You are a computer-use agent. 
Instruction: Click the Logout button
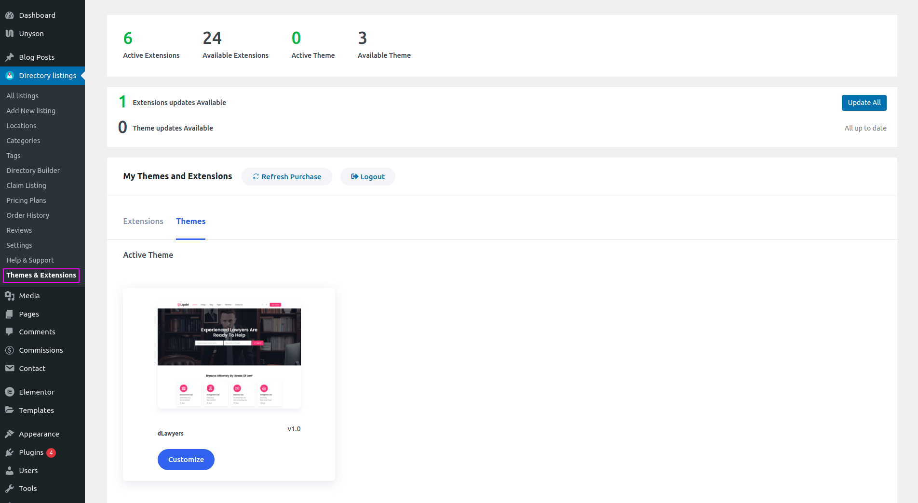368,177
